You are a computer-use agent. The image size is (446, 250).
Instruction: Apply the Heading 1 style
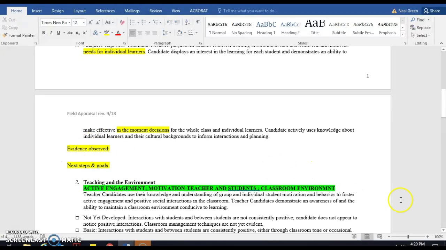click(x=266, y=28)
